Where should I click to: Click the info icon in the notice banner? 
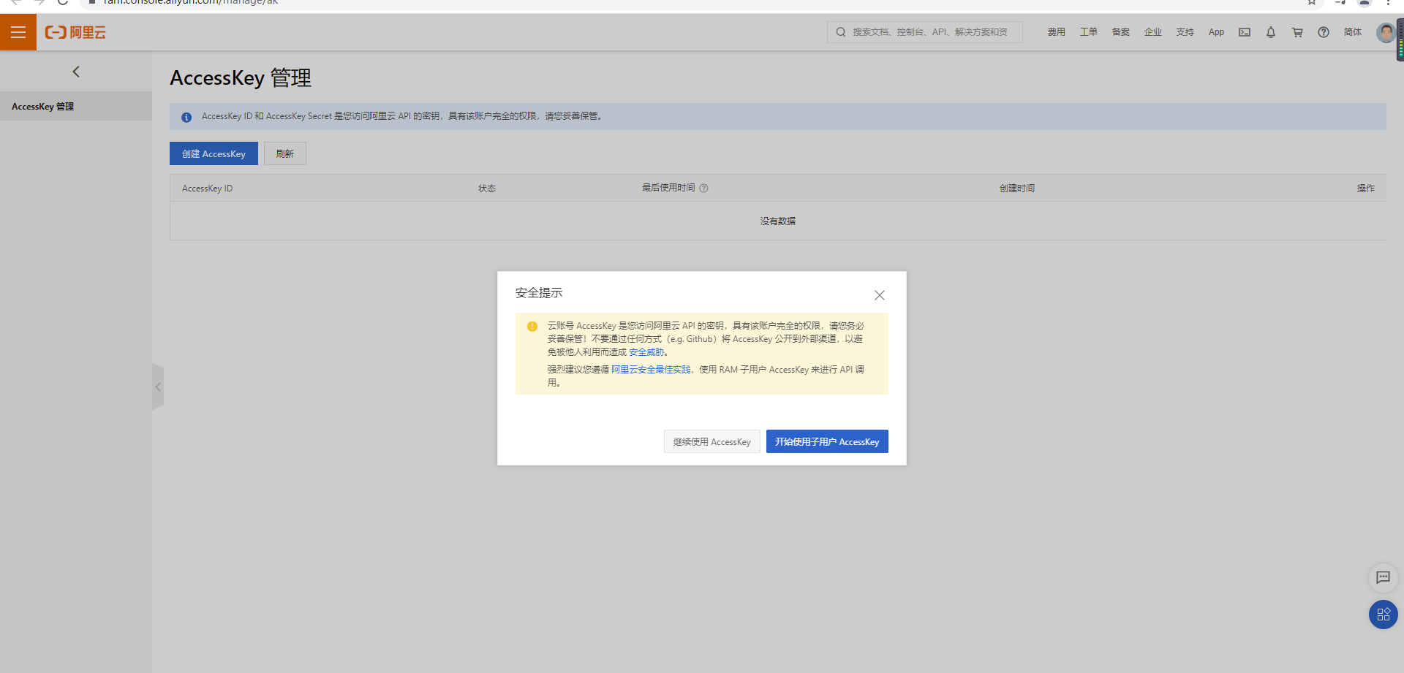(x=186, y=116)
